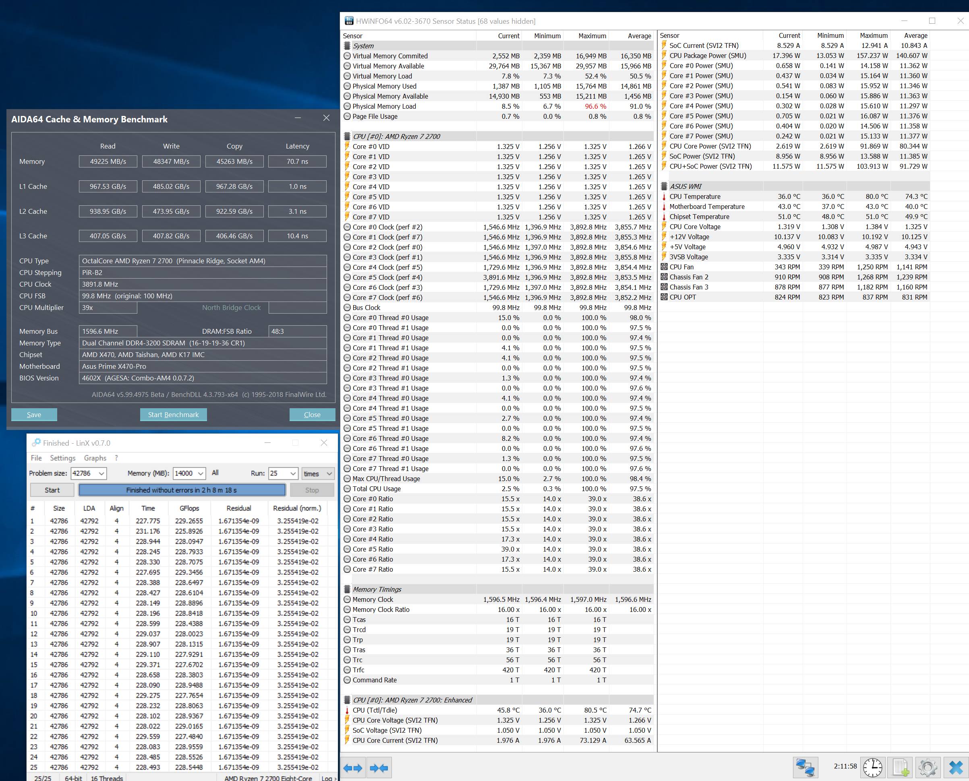Open the remote network monitoring icon
Image resolution: width=969 pixels, height=781 pixels.
click(805, 767)
